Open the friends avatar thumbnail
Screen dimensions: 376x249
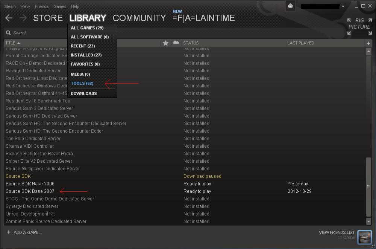tap(364, 237)
